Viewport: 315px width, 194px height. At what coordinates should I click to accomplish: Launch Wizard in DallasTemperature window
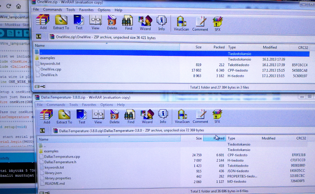(x=147, y=116)
